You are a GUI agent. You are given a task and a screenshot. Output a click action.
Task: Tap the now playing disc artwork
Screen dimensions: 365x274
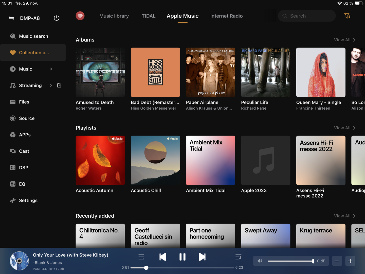click(19, 261)
